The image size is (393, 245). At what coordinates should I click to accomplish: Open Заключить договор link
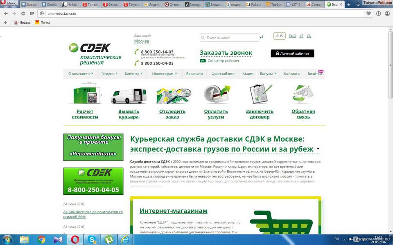(x=260, y=114)
